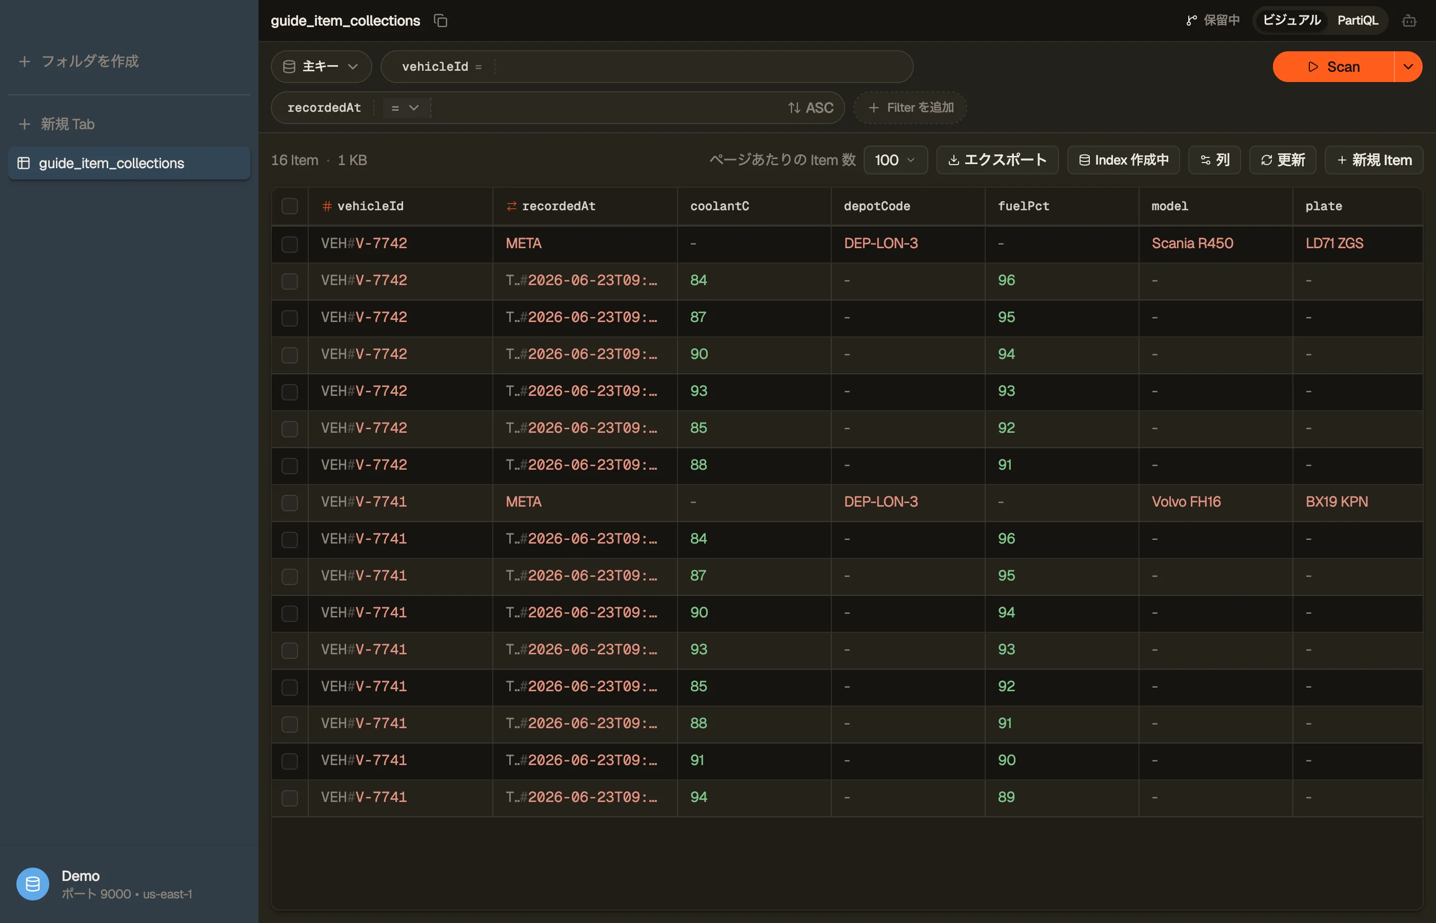Click the plus icon next to 新規 Tab
This screenshot has height=923, width=1436.
tap(25, 124)
